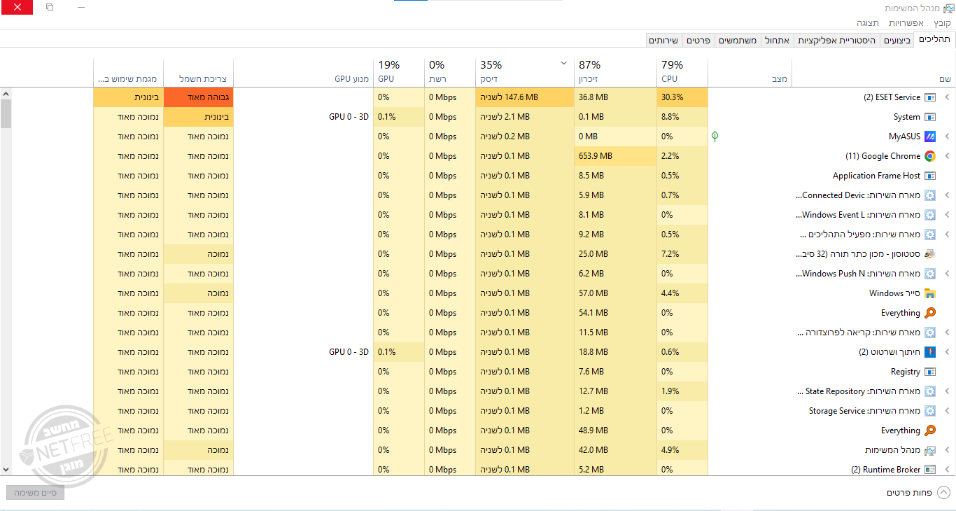Expand the Storage Service host row
956x511 pixels.
947,411
